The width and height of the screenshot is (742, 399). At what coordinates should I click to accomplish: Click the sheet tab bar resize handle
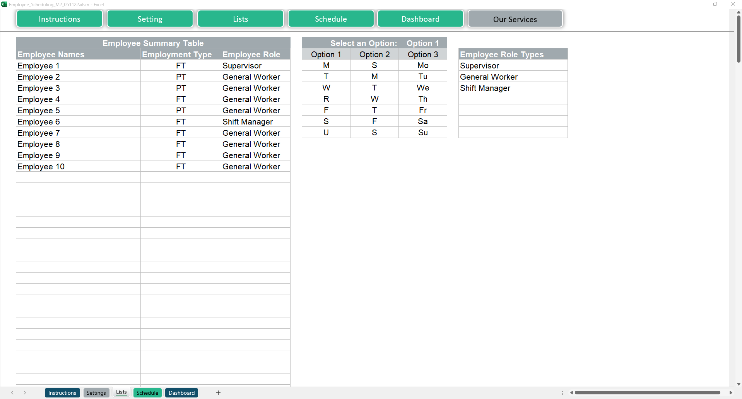[562, 393]
